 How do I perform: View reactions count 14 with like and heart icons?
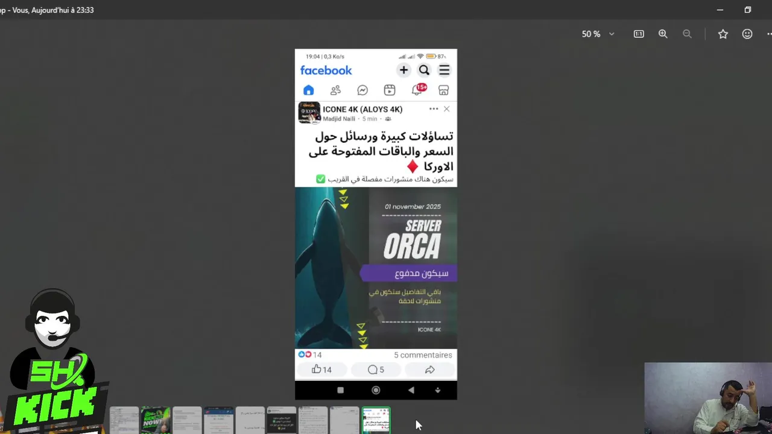[310, 354]
